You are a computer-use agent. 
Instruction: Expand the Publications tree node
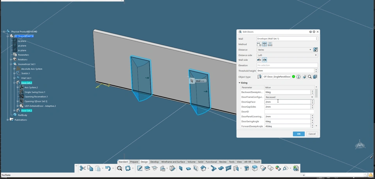(x=8, y=120)
